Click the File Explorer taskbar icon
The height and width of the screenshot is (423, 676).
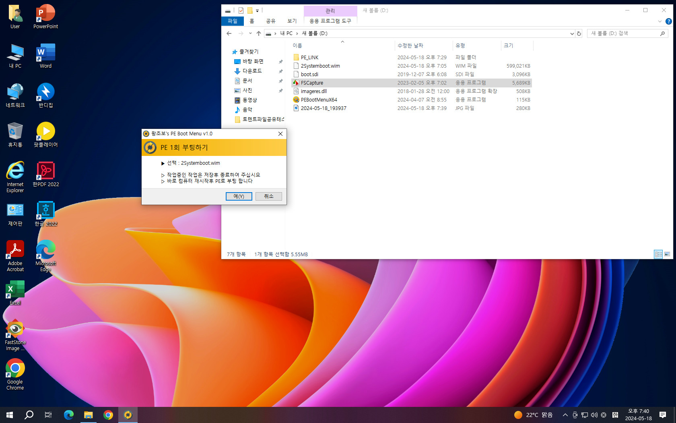(x=88, y=415)
